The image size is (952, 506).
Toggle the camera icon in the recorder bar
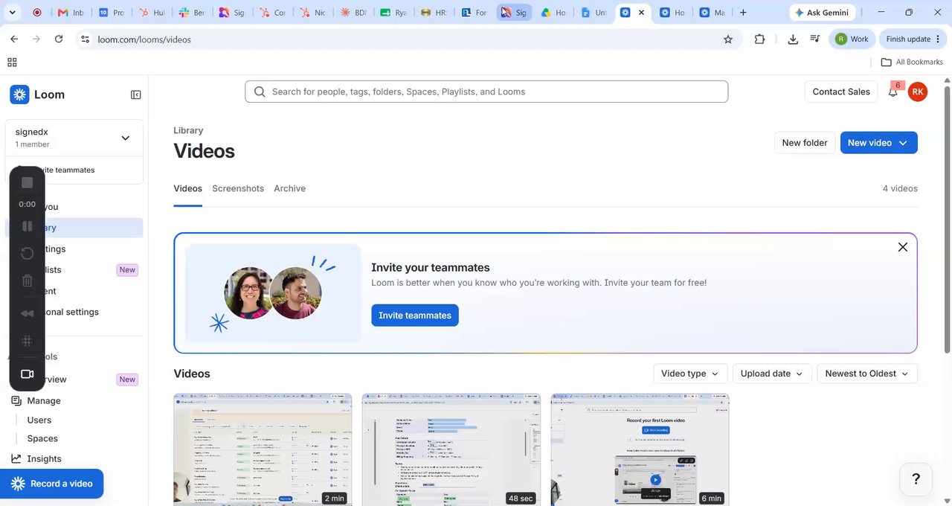click(x=28, y=374)
